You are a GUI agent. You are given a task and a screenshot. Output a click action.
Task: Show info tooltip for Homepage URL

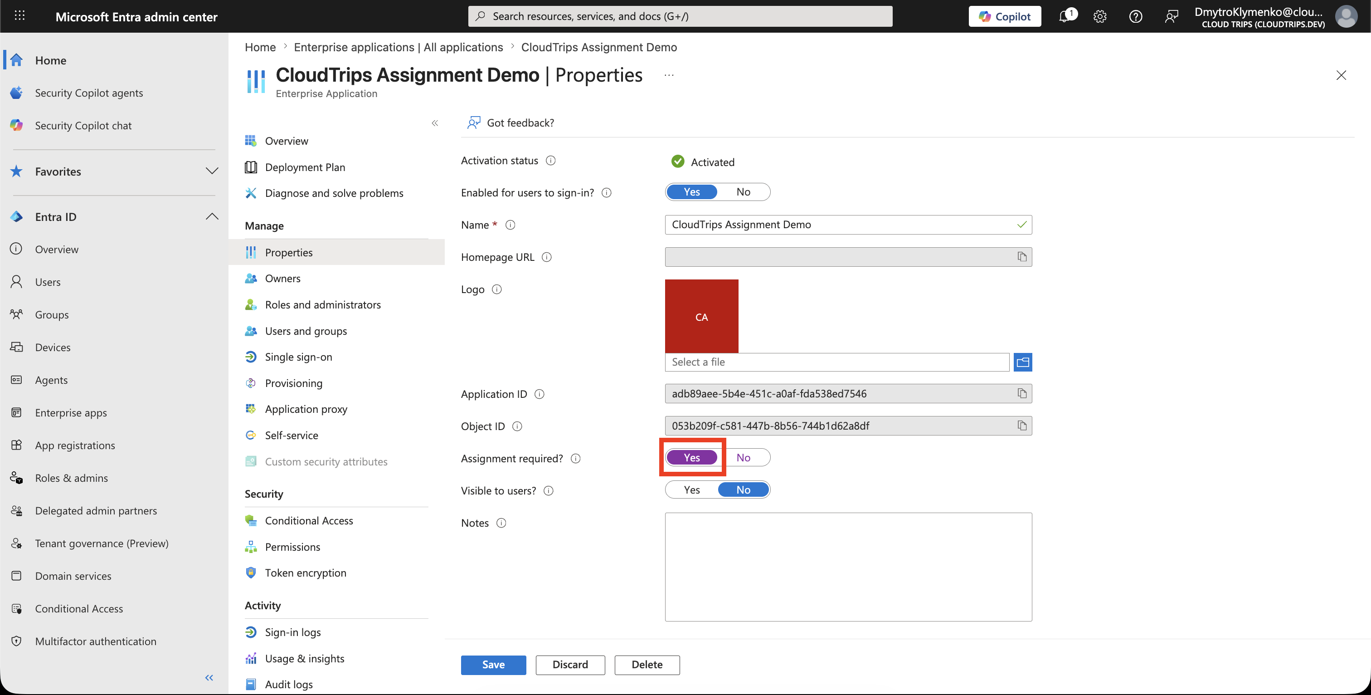click(x=547, y=257)
